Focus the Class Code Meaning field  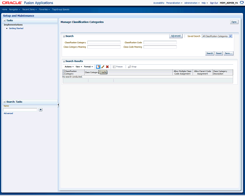point(160,47)
